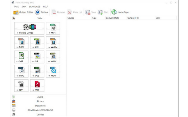Screen dimensions: 188x117
Task: Open the TASK menu
Action: click(16, 7)
